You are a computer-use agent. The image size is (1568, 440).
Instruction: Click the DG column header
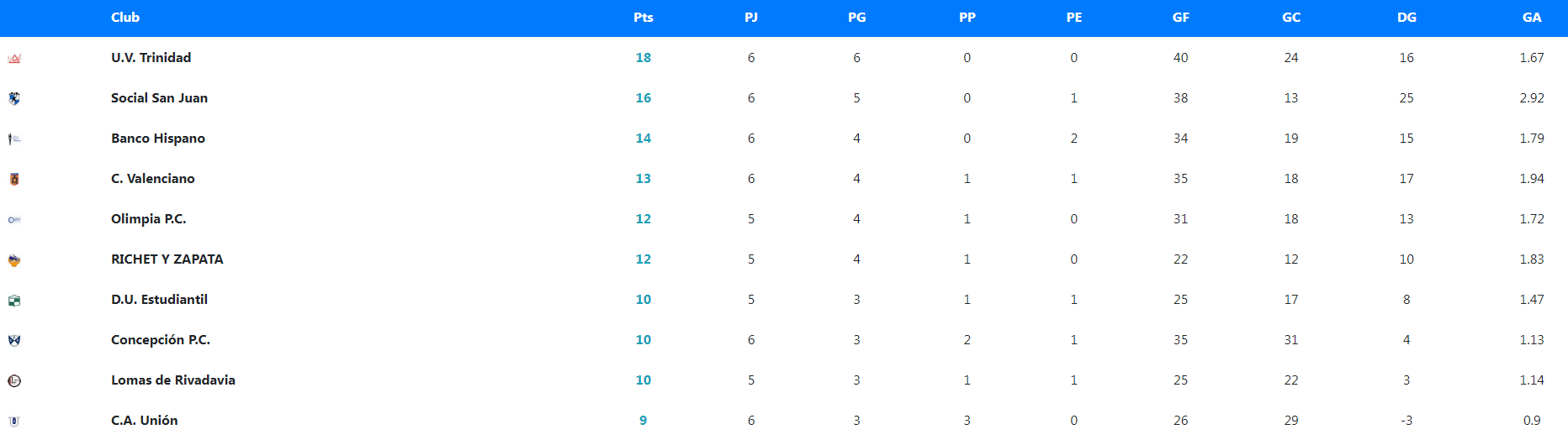coord(1406,18)
